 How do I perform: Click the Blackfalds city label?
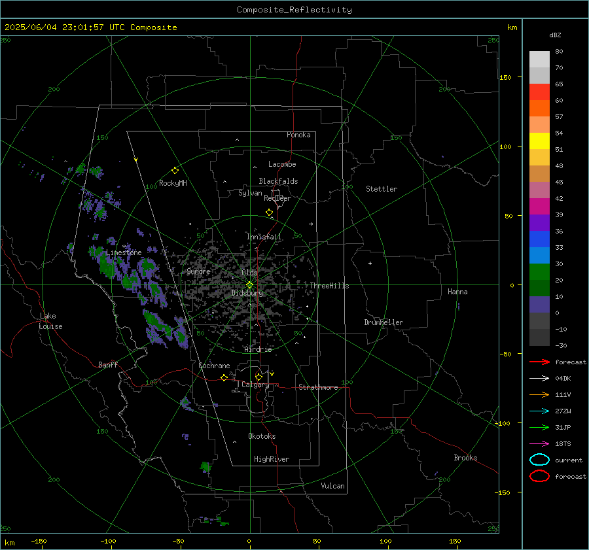278,181
